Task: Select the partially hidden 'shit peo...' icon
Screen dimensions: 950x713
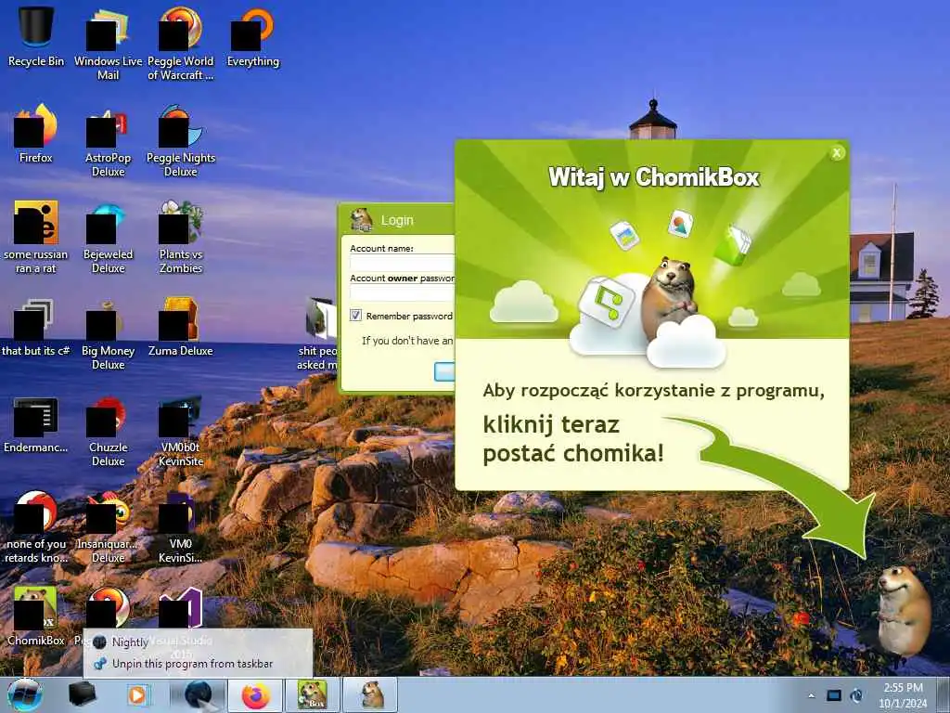Action: coord(319,333)
